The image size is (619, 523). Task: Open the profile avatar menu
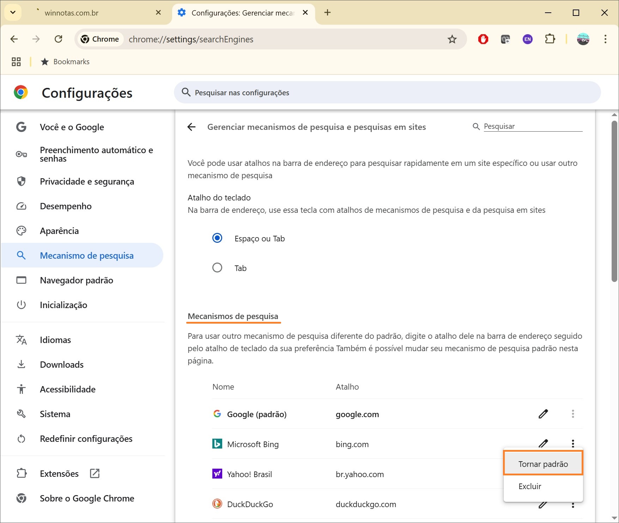click(583, 39)
